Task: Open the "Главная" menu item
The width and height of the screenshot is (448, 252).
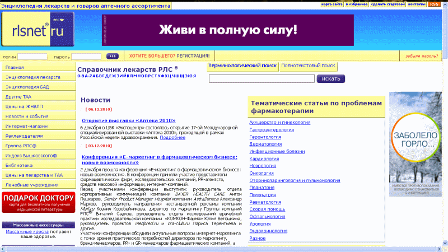Action: tap(39, 67)
